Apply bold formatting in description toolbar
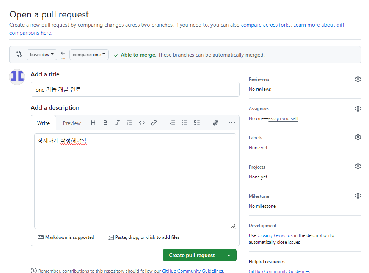Screen dimensions: 369x273 (105, 123)
